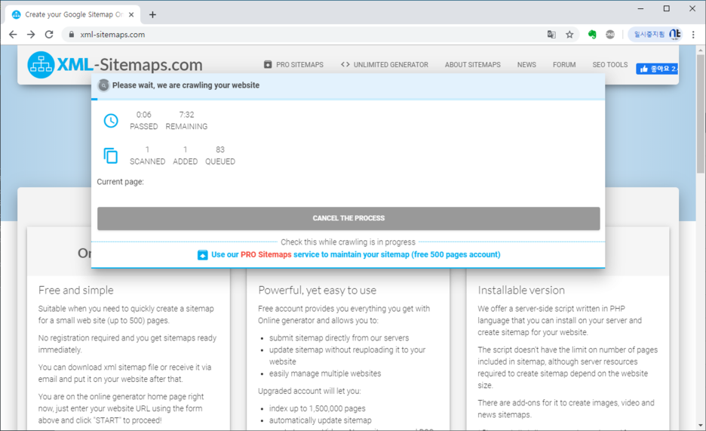Open the UNLIMITED GENERATOR menu item
The width and height of the screenshot is (706, 431).
click(x=385, y=64)
